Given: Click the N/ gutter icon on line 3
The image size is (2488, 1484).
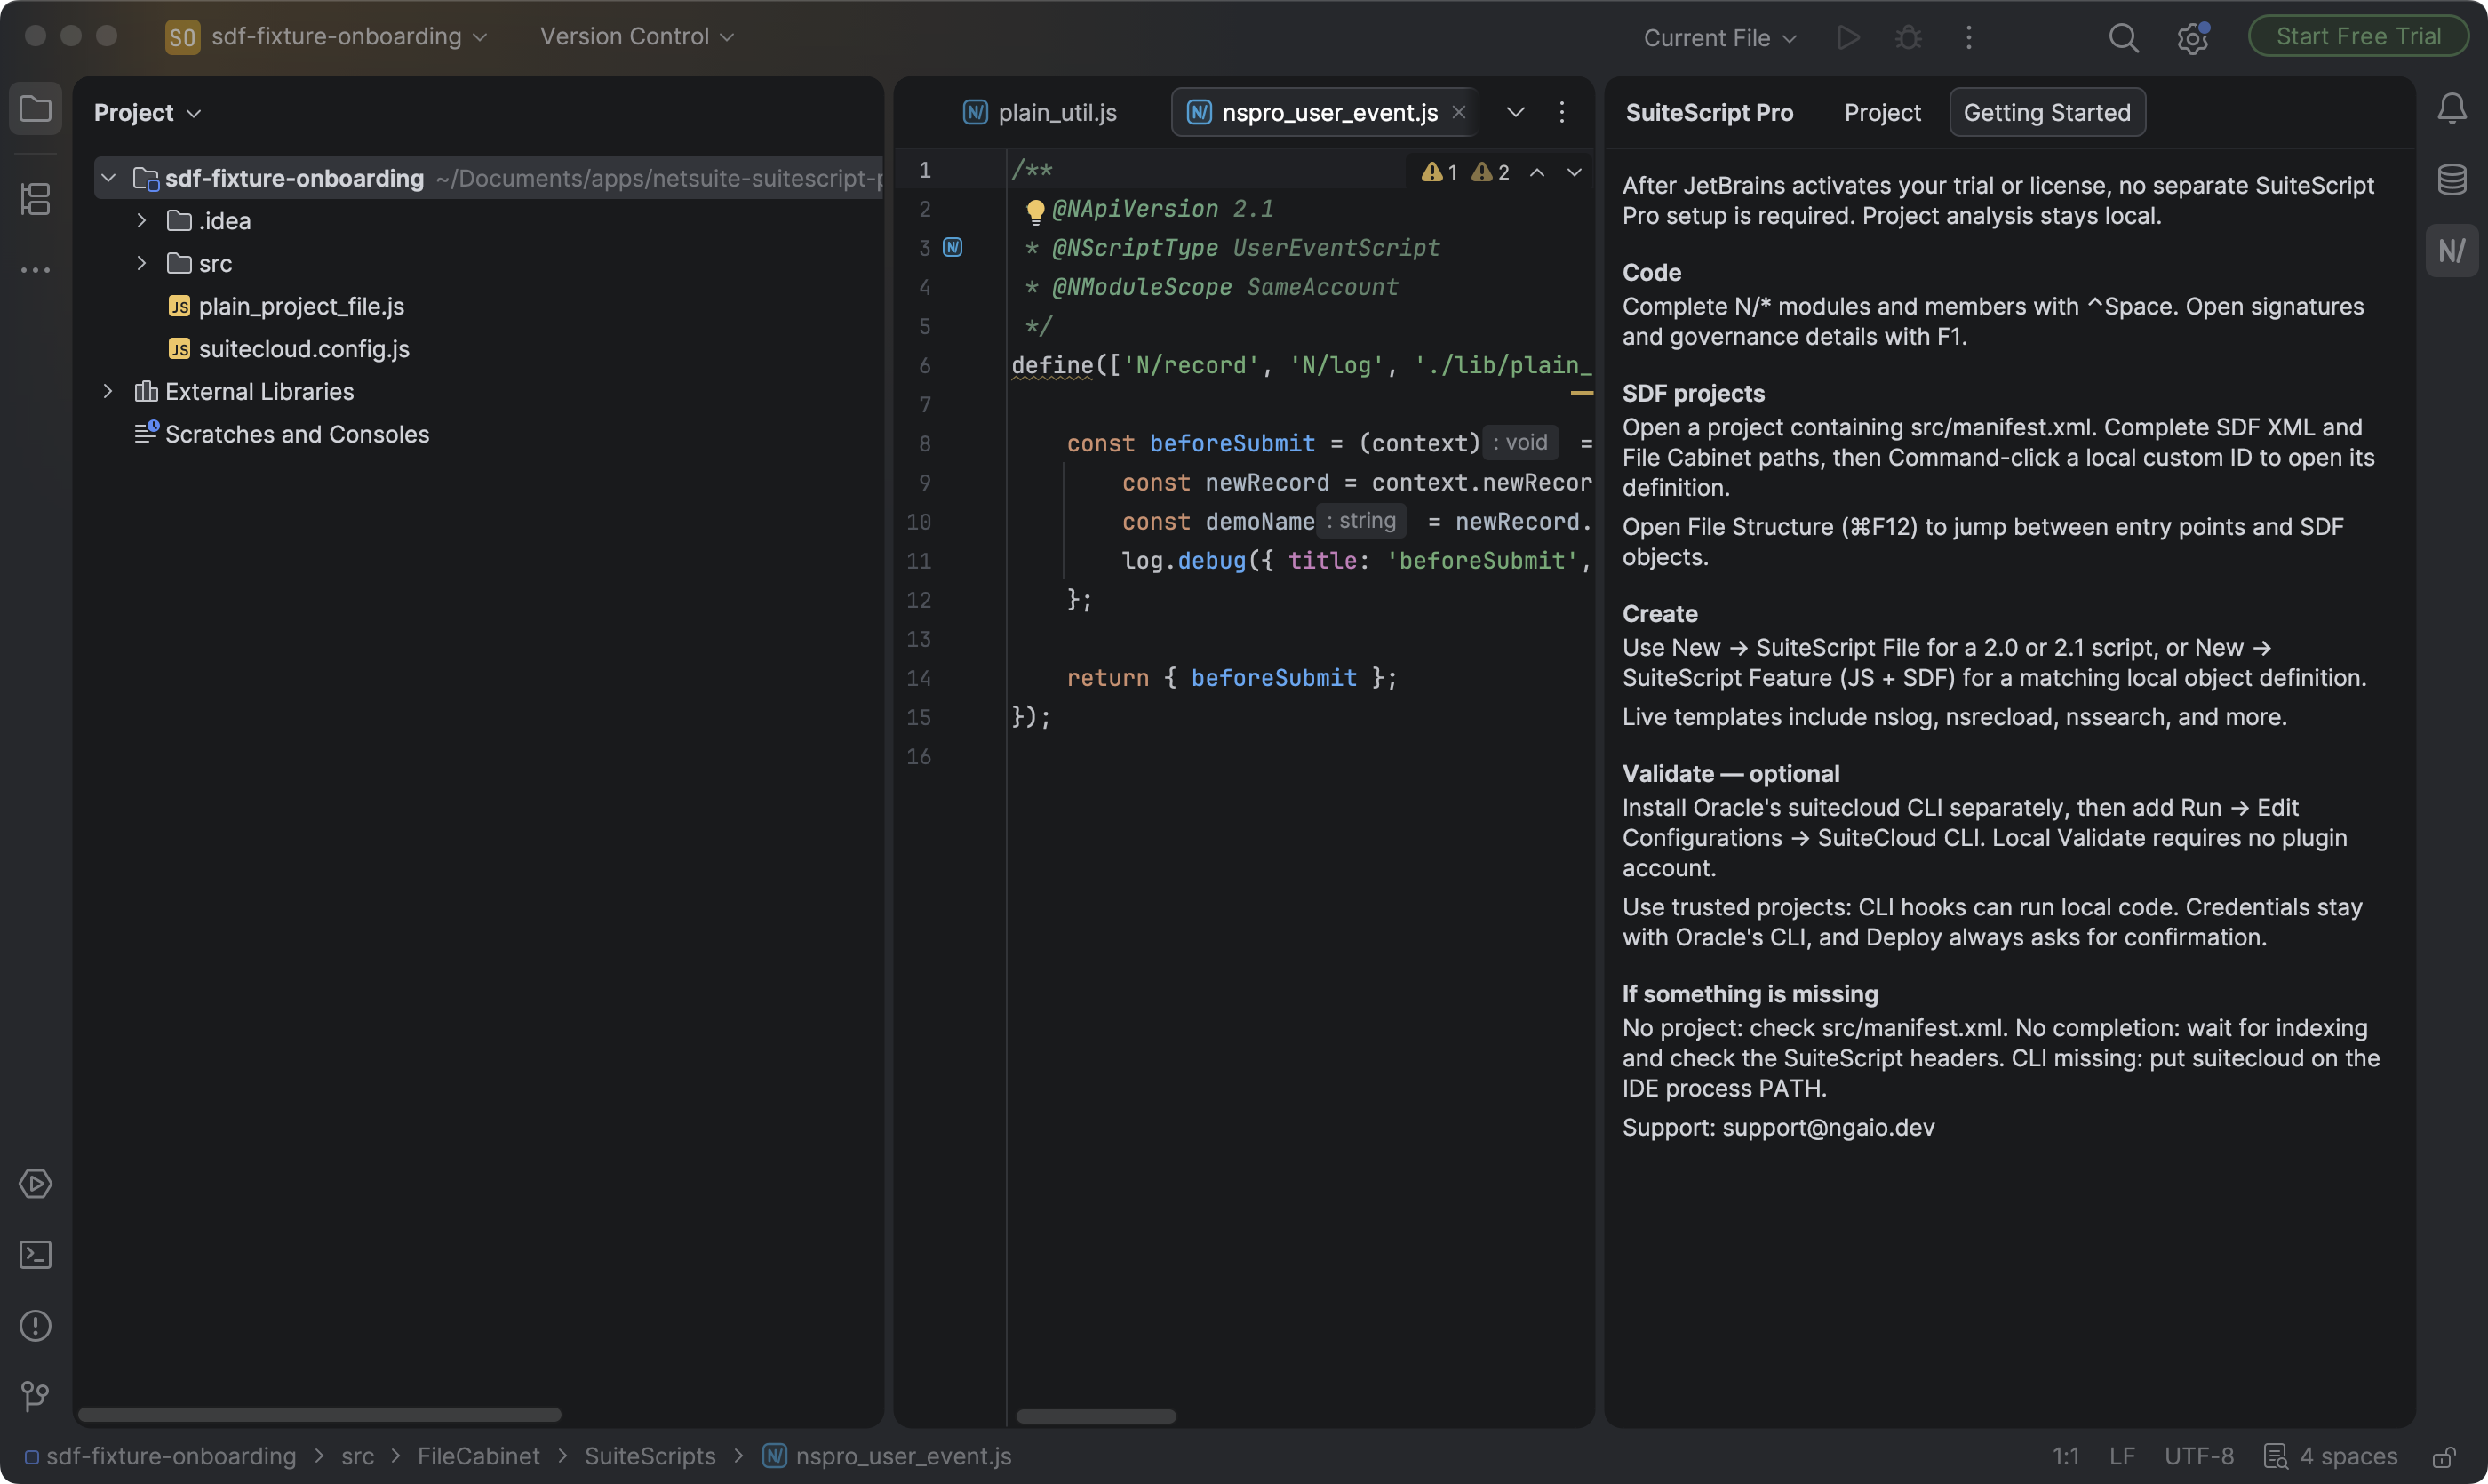Looking at the screenshot, I should (953, 248).
